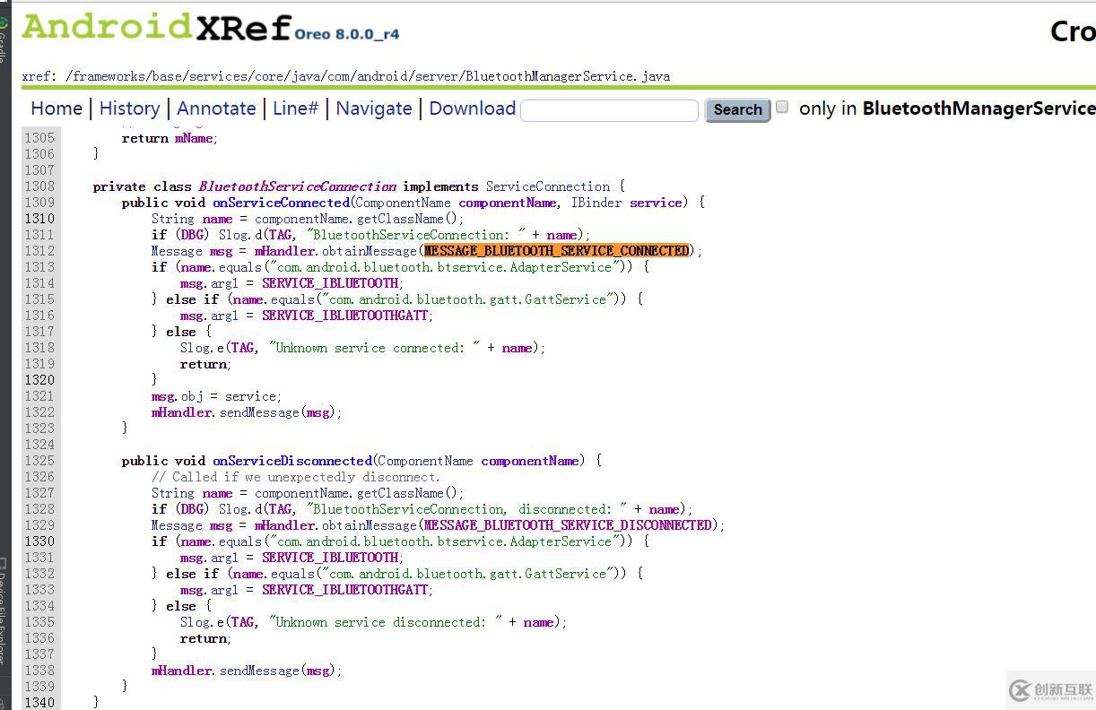Open the History link

click(x=129, y=108)
